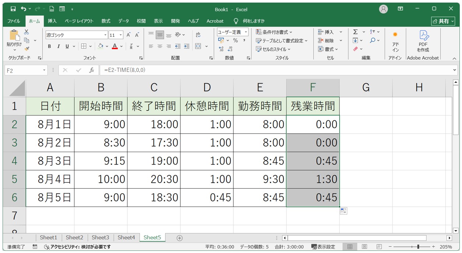This screenshot has width=462, height=253.
Task: Open the font color dropdown arrow
Action: 121,46
